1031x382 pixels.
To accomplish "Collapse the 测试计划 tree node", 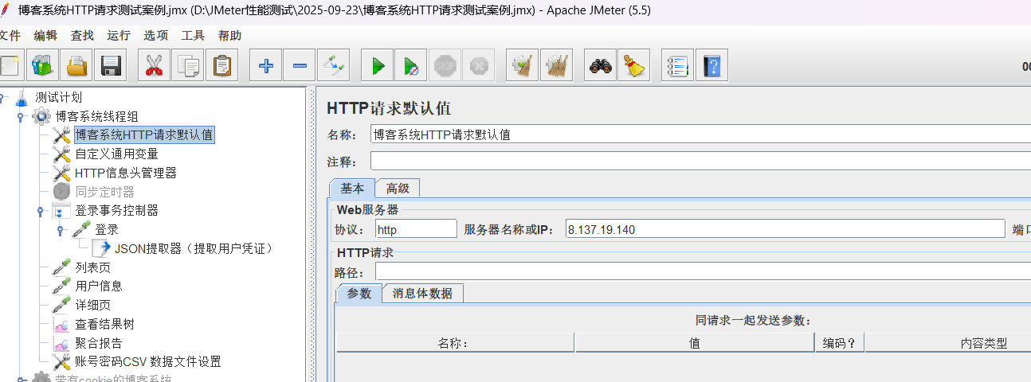I will click(2, 97).
